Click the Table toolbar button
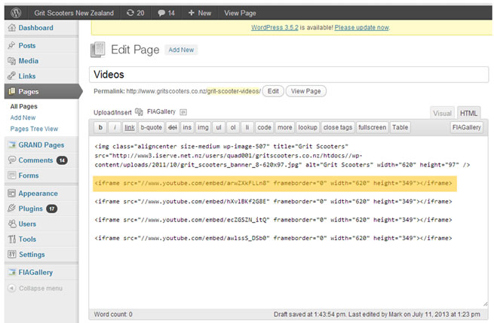 [x=400, y=127]
